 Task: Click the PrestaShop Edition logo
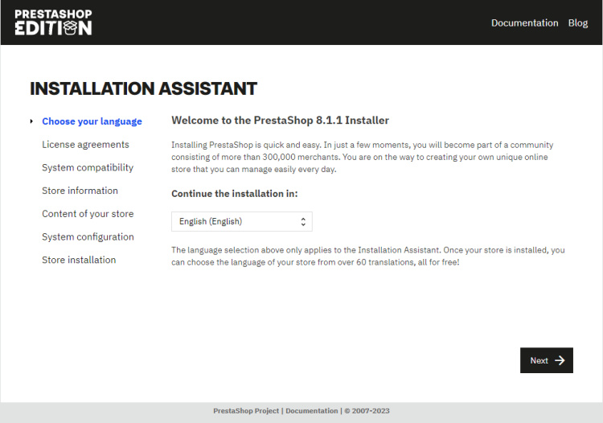53,23
